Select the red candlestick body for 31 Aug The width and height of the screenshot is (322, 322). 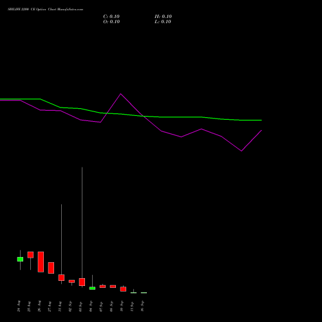point(61,278)
